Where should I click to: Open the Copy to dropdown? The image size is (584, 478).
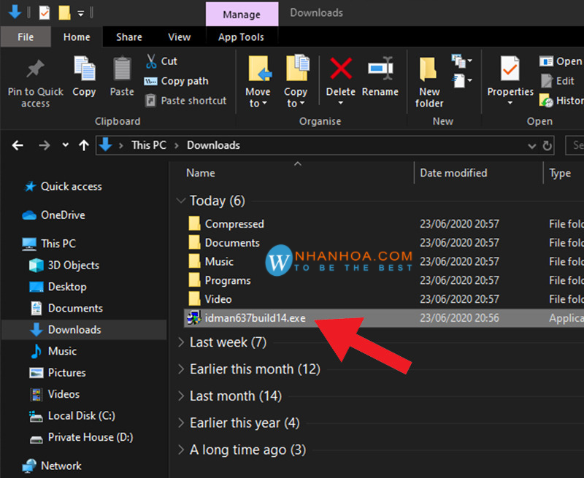coord(295,98)
